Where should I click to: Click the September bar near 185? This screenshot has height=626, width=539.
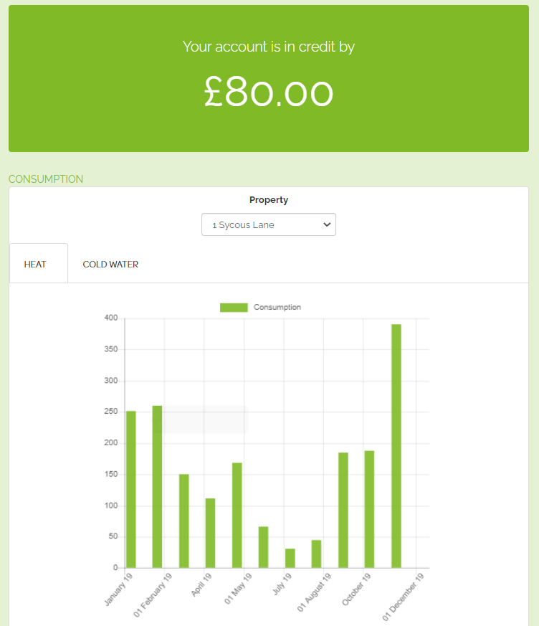click(x=343, y=511)
